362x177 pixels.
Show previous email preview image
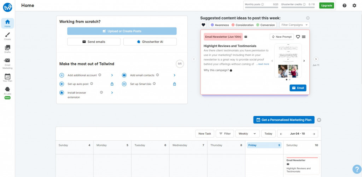click(x=272, y=61)
